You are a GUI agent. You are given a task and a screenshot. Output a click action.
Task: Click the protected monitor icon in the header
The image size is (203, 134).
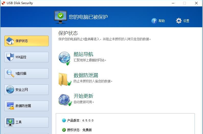(x=60, y=17)
